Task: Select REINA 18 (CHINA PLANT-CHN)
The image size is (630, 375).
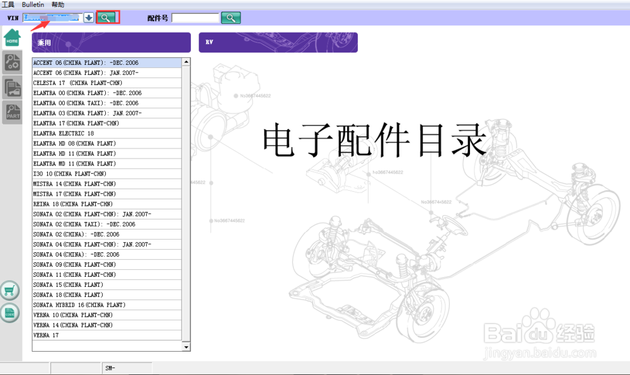Action: tap(107, 204)
